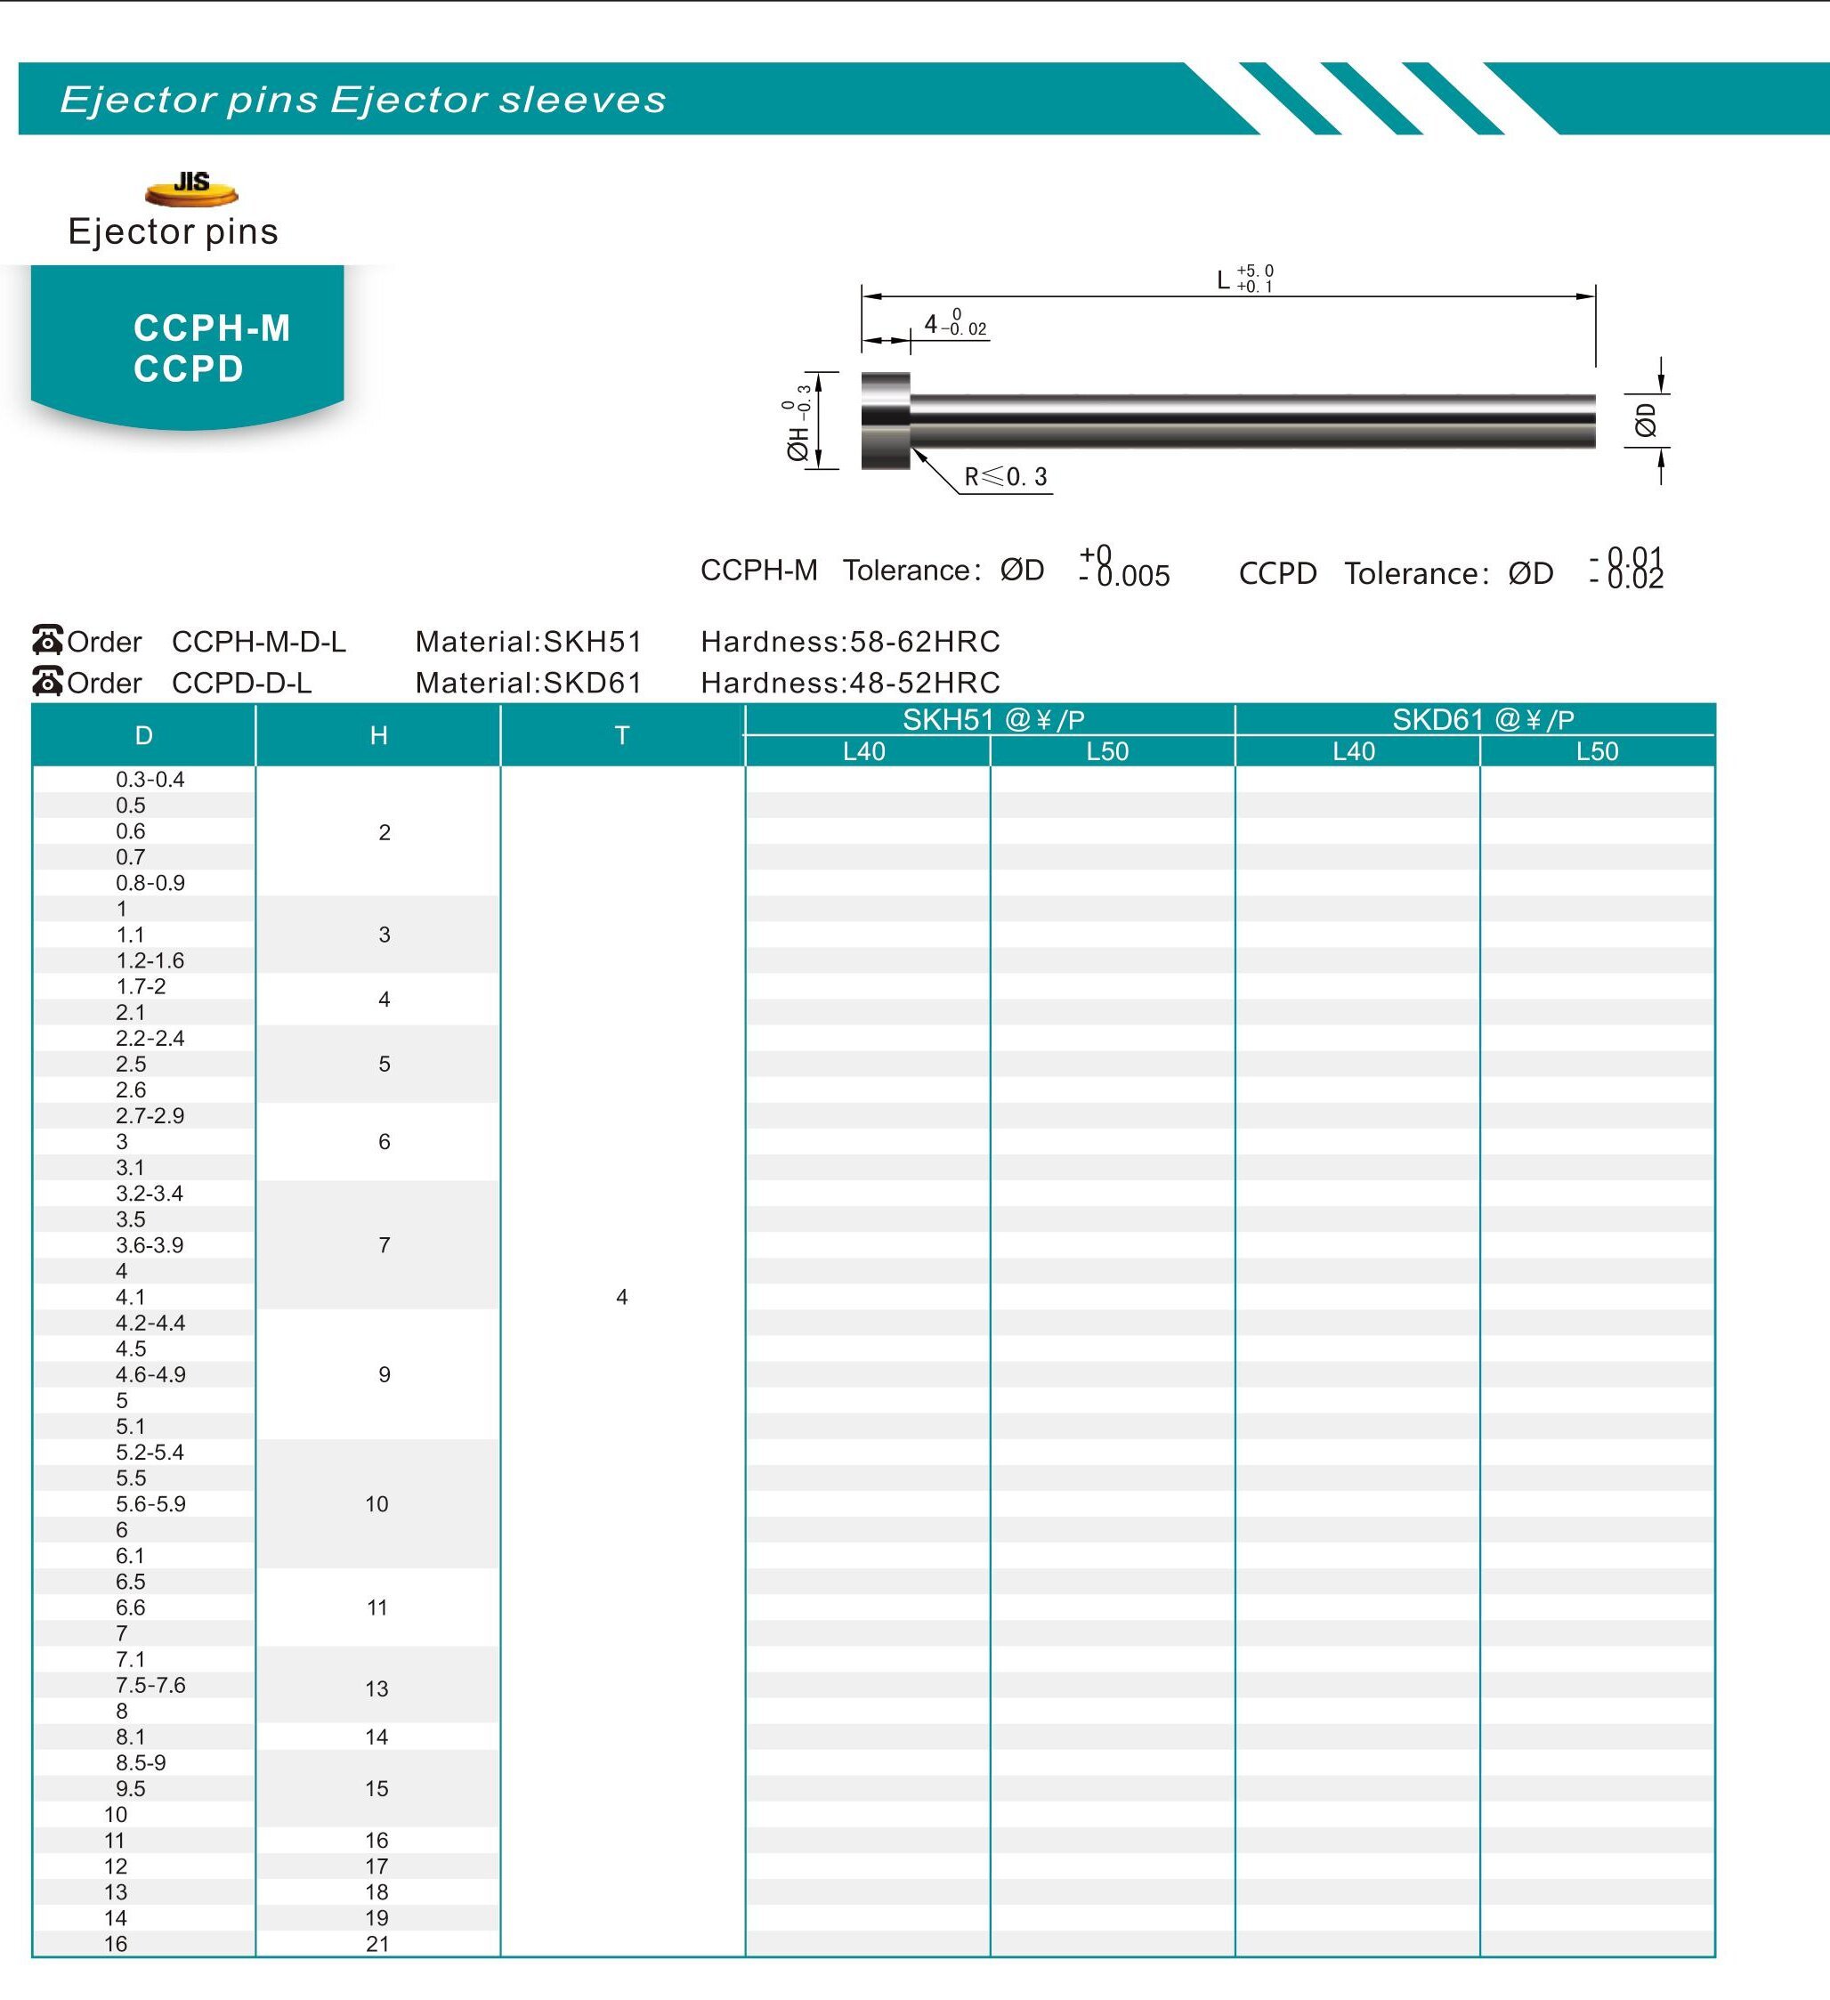Click the T column header
This screenshot has height=2000, width=1830.
[x=622, y=735]
